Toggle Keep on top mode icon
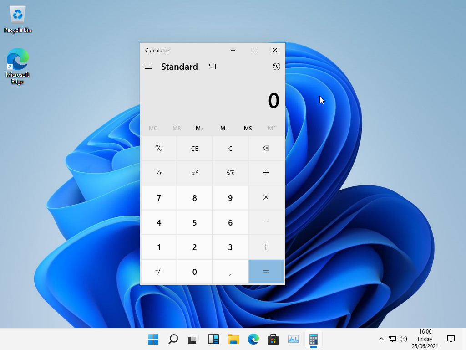This screenshot has width=466, height=350. (213, 67)
